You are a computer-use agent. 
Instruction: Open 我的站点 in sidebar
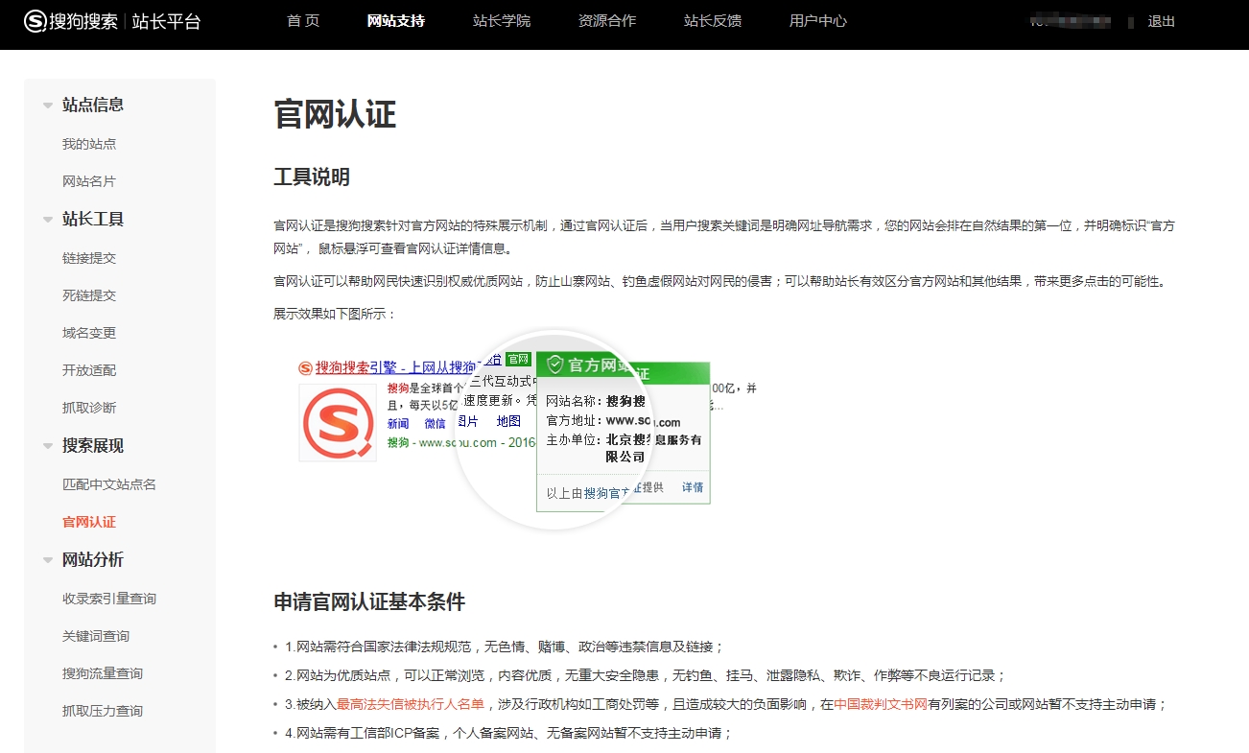click(89, 144)
